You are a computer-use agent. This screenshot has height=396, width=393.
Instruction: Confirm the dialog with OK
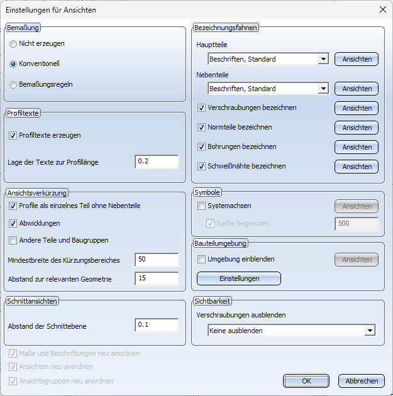[306, 381]
